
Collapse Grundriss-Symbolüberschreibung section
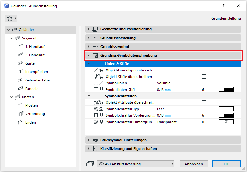pos(89,55)
